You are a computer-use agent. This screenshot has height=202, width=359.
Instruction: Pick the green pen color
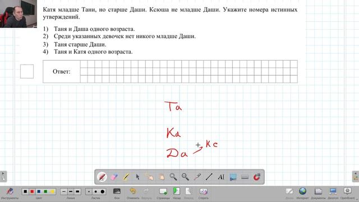click(45, 191)
